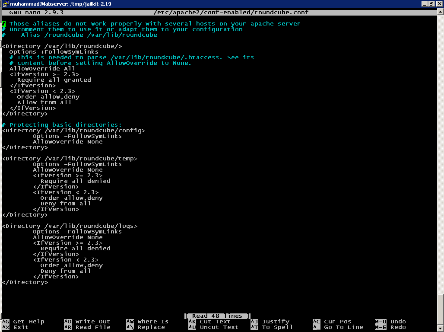Click the 'Read 48 lines' status message
The image size is (444, 332).
tap(218, 316)
